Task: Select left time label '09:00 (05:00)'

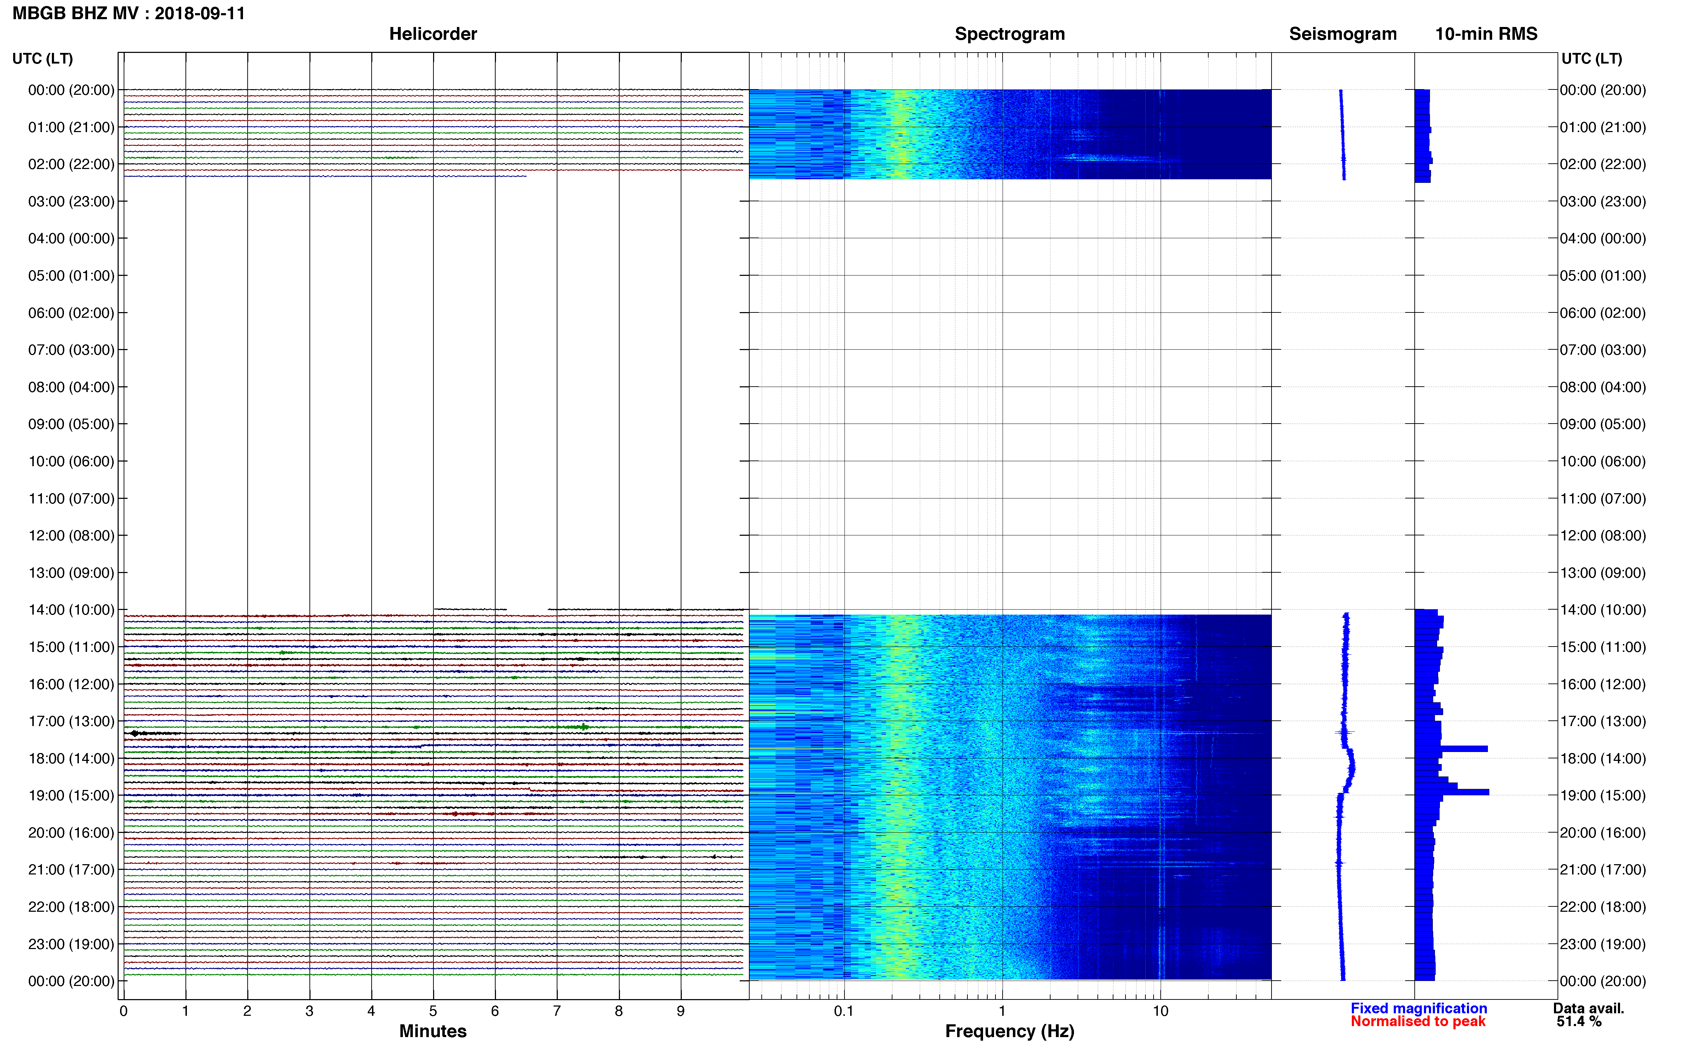Action: click(71, 424)
